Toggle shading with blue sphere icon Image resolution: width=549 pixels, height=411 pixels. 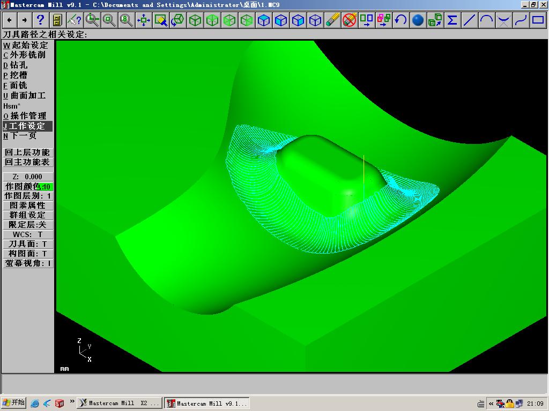coord(418,20)
